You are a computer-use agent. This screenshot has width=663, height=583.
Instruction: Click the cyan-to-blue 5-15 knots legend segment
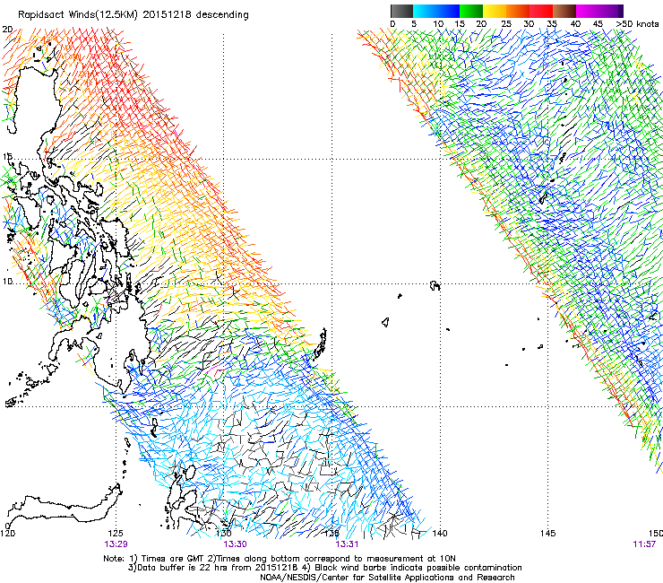pyautogui.click(x=436, y=11)
